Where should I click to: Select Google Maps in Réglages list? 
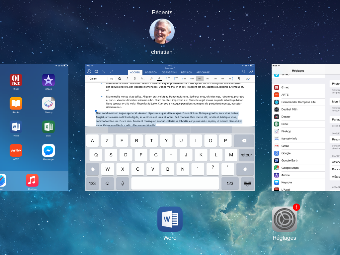[298, 168]
